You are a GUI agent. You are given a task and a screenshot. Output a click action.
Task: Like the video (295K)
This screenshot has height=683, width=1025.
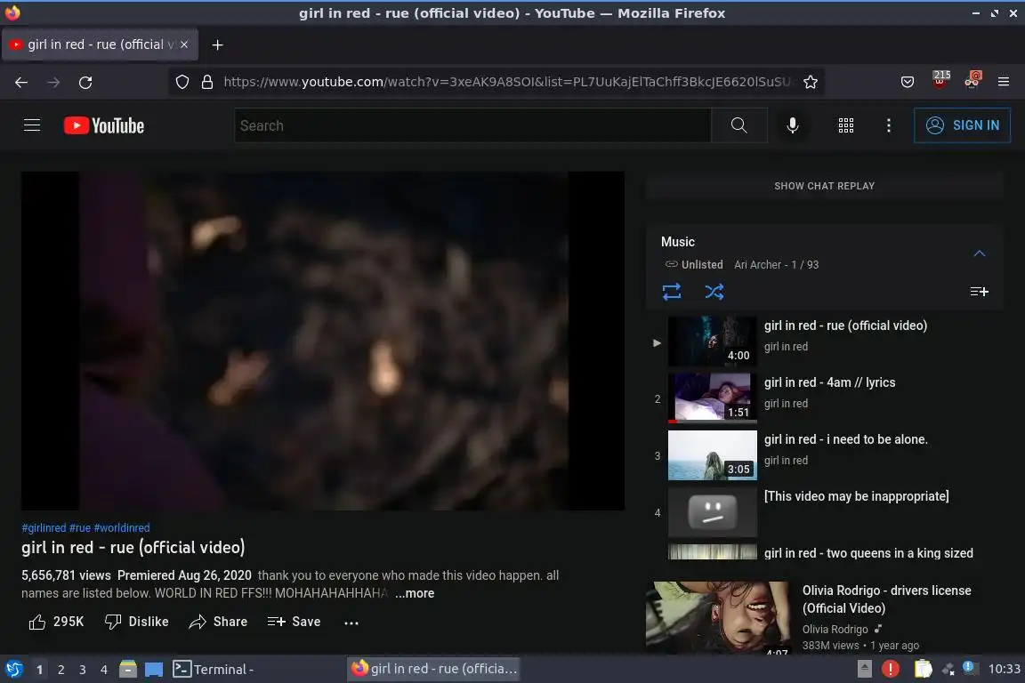[56, 622]
